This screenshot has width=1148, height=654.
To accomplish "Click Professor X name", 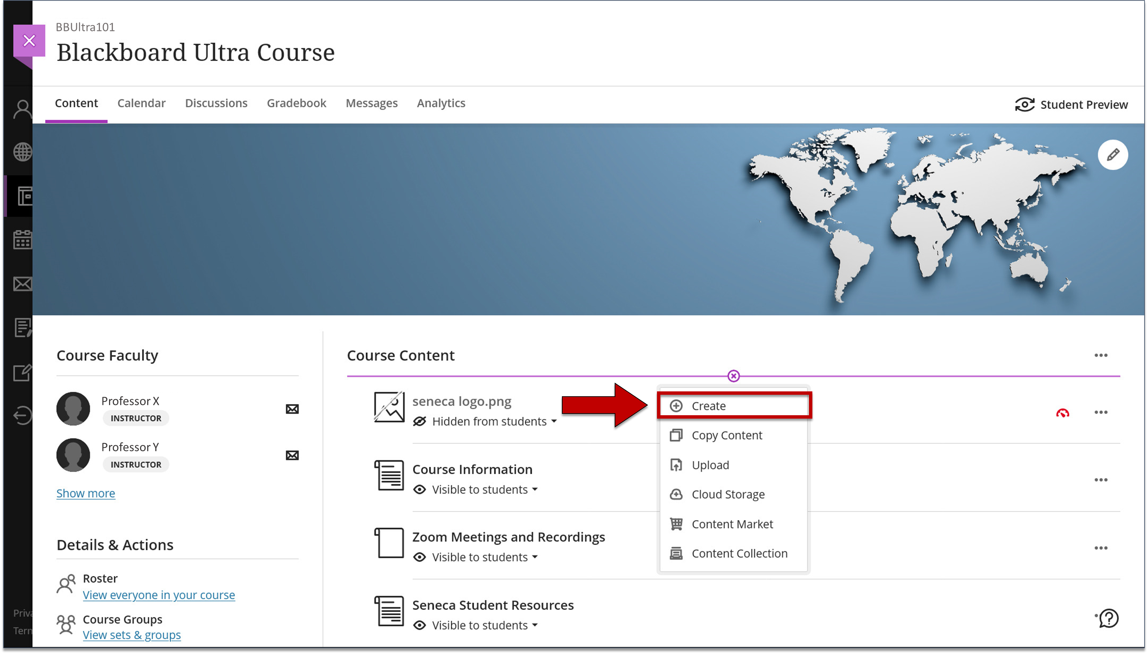I will tap(130, 401).
